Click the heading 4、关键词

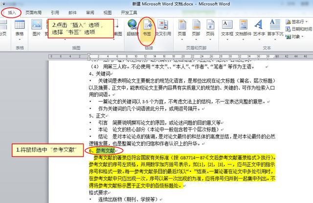tap(100, 74)
